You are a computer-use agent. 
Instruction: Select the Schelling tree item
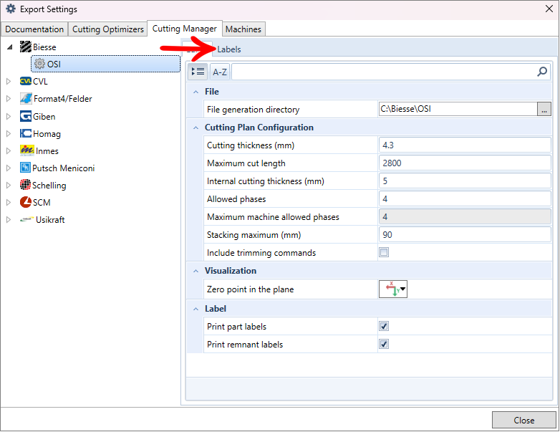click(x=49, y=185)
